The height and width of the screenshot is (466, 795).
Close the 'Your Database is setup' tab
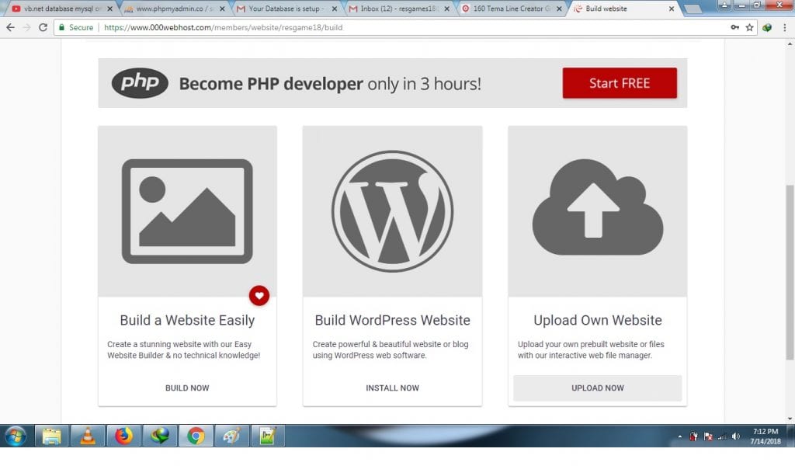coord(335,9)
